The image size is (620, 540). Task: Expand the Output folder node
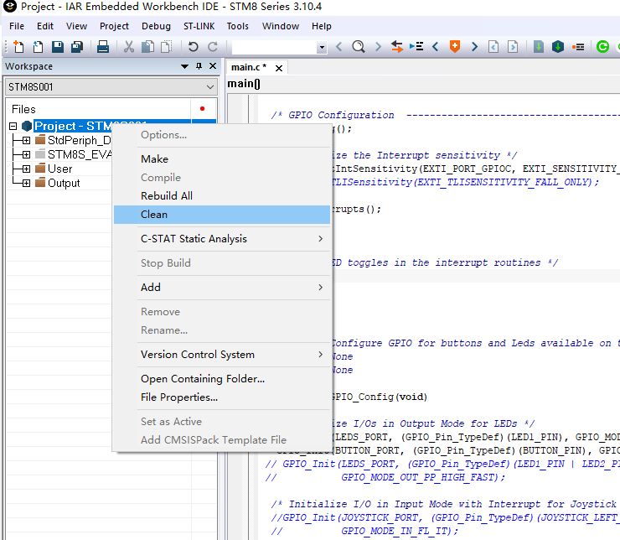pos(26,183)
